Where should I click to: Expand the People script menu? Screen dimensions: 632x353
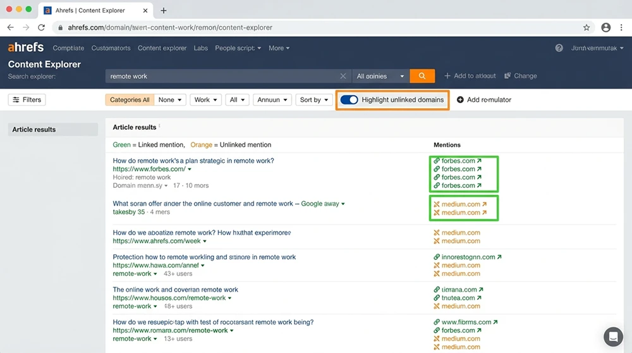point(238,48)
